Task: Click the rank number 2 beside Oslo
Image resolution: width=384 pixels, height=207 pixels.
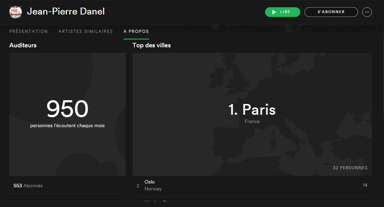Action: click(138, 186)
